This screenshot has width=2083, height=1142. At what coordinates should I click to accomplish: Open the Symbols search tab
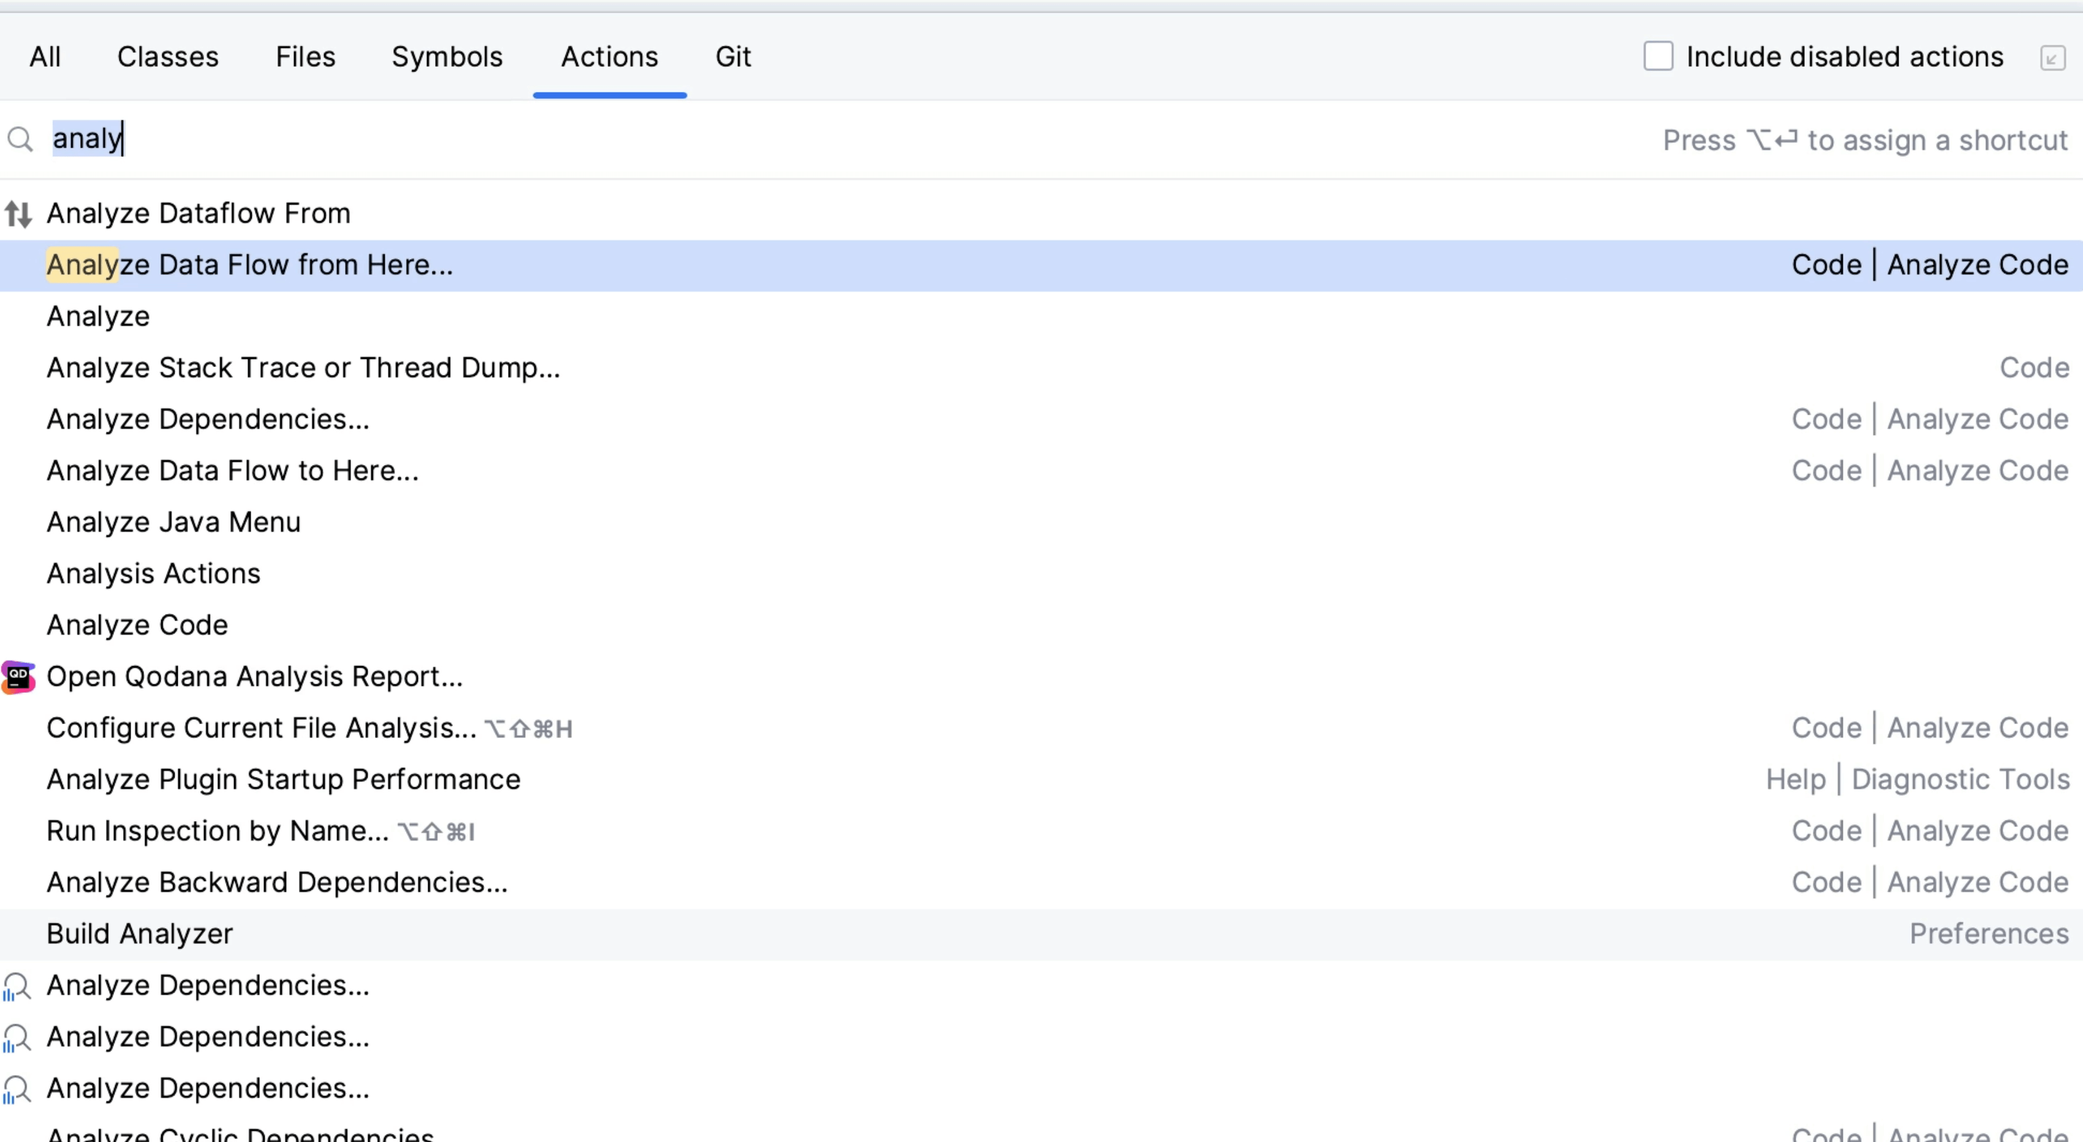[x=447, y=56]
